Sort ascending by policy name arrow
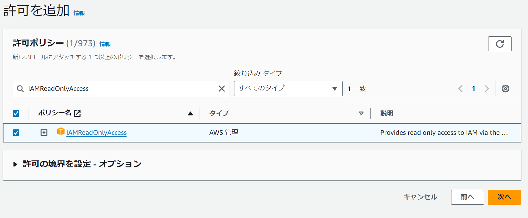Screen dimensions: 528x218 pyautogui.click(x=190, y=113)
